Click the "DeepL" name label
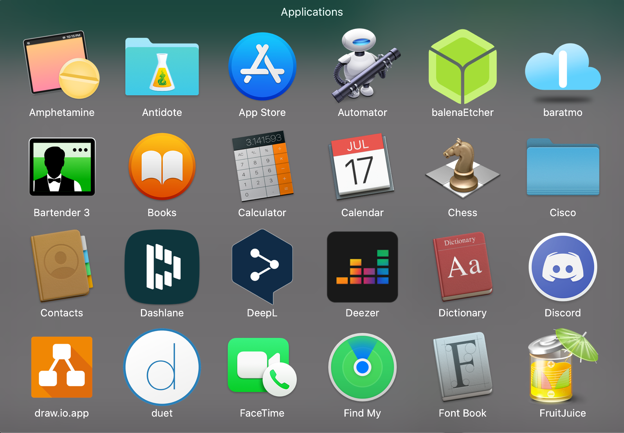Image resolution: width=624 pixels, height=433 pixels. pos(262,313)
